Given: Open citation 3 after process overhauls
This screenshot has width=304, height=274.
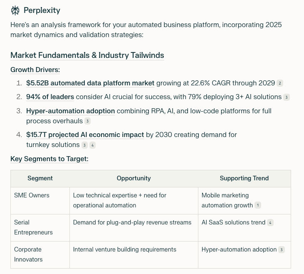Looking at the screenshot, I should click(x=87, y=121).
